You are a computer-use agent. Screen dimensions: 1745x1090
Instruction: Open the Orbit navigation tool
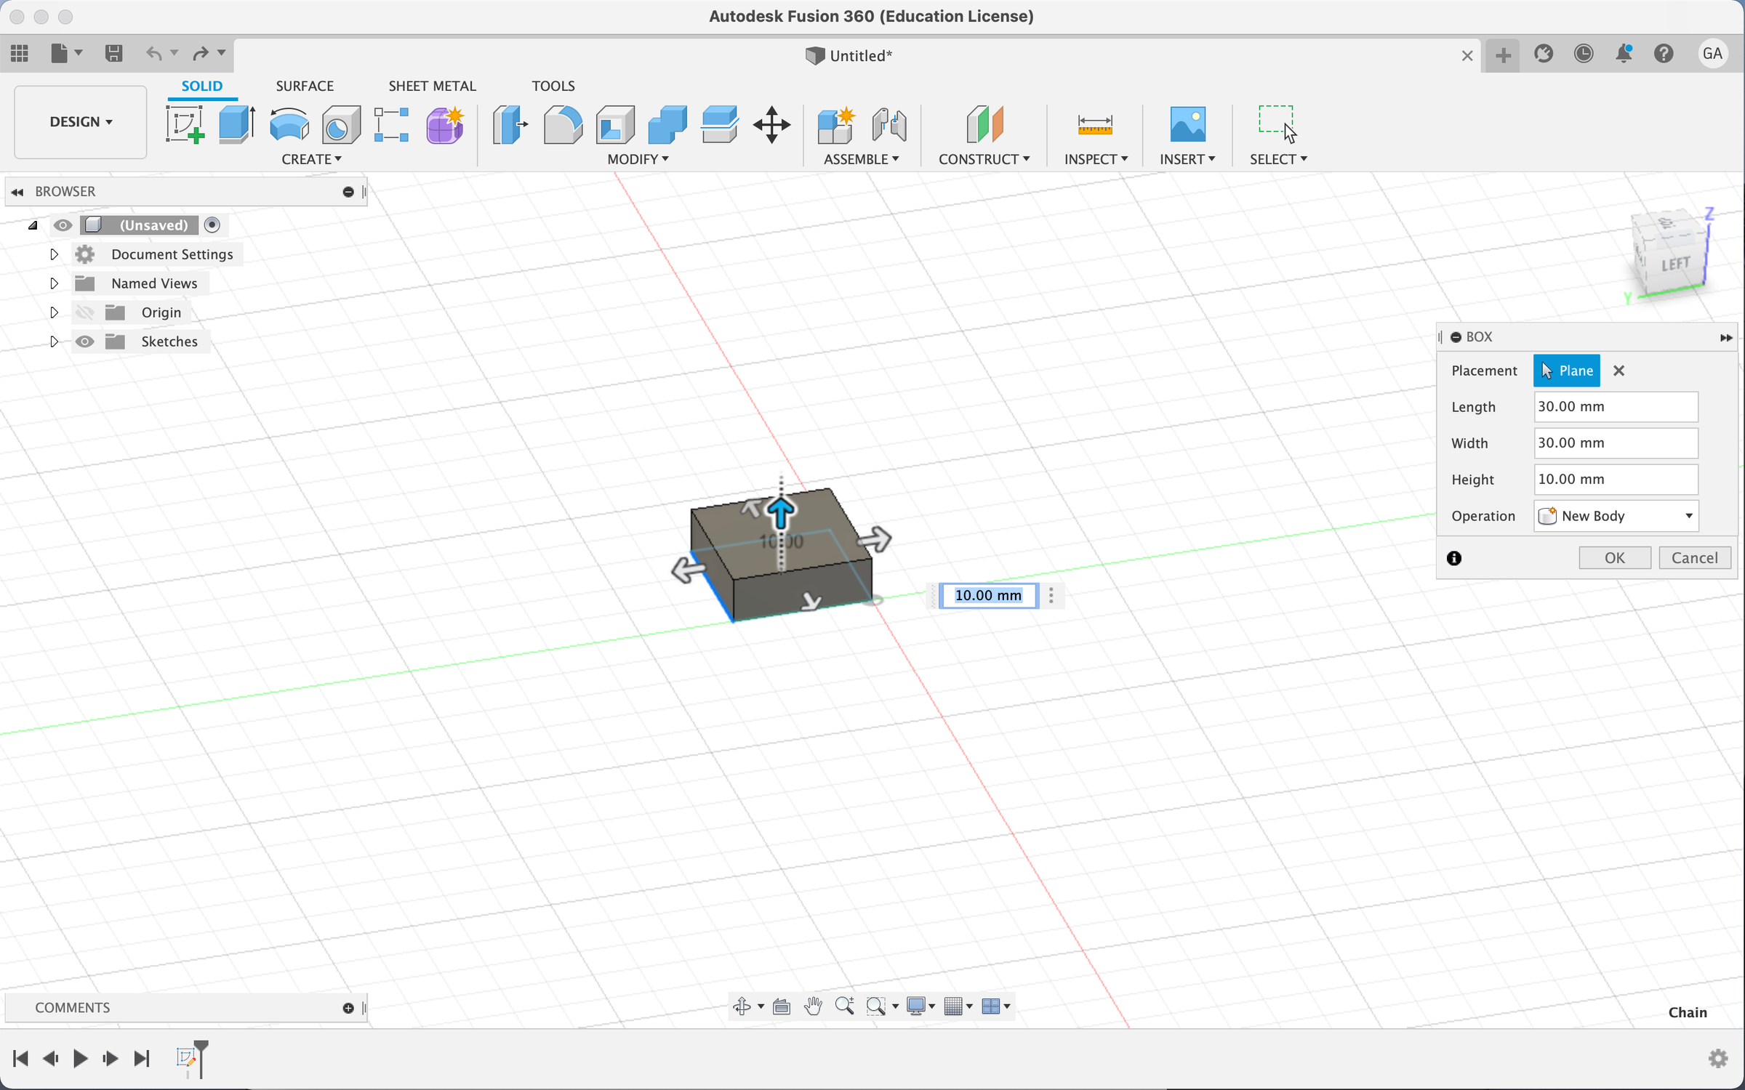pos(742,1006)
